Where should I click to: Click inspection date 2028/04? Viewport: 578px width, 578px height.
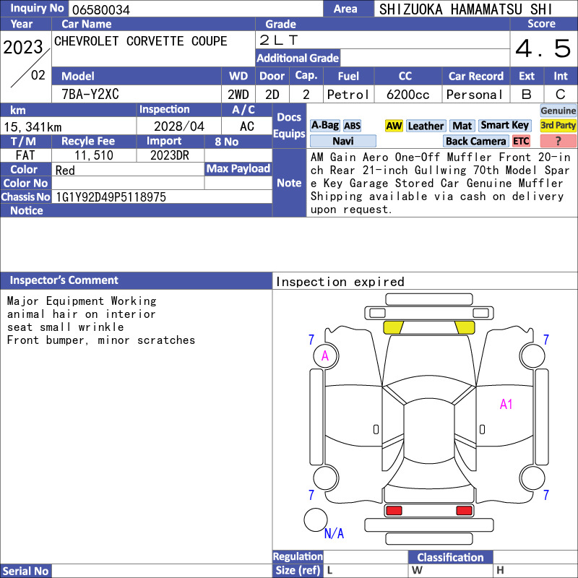(178, 126)
